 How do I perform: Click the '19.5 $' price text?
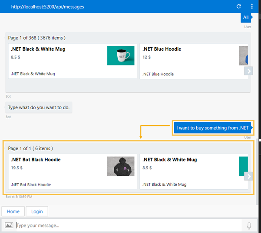pos(17,168)
